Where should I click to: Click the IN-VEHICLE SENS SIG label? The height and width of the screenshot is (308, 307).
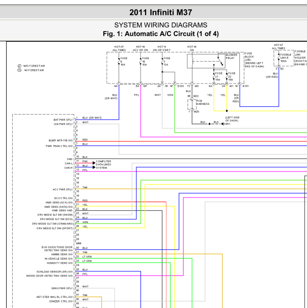59,259
